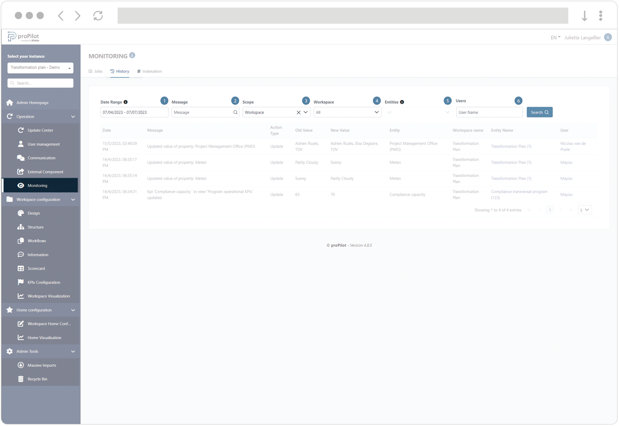Open the EN language selector
Viewport: 619px width, 426px height.
[555, 38]
